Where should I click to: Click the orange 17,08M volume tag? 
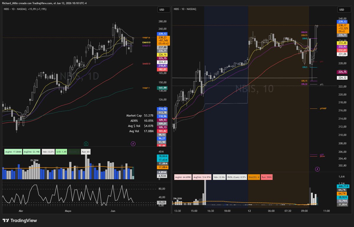(x=163, y=167)
